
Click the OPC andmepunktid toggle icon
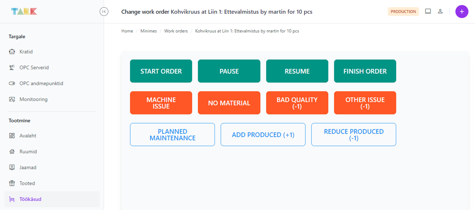[12, 83]
